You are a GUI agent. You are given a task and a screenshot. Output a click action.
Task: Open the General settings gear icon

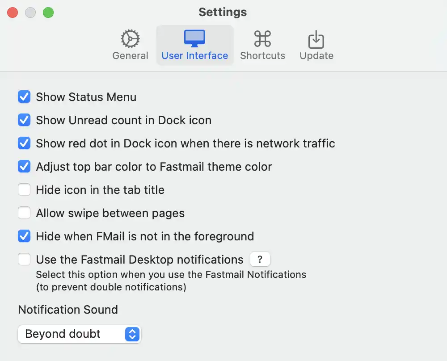pos(130,38)
